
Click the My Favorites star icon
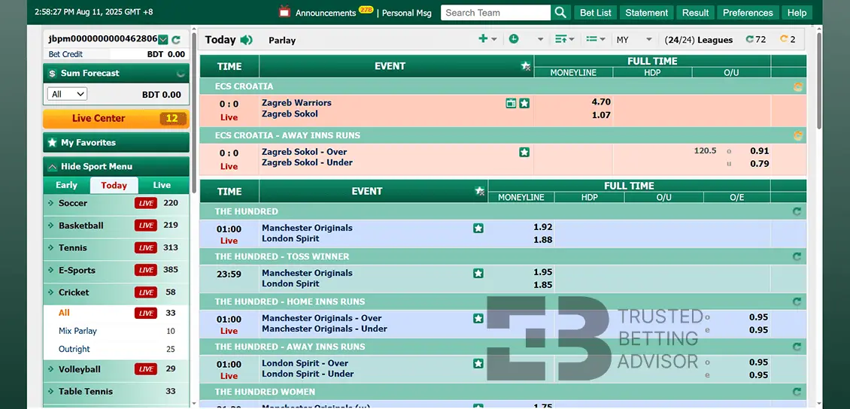52,142
